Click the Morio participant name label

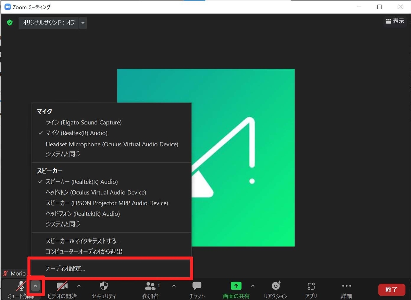18,273
